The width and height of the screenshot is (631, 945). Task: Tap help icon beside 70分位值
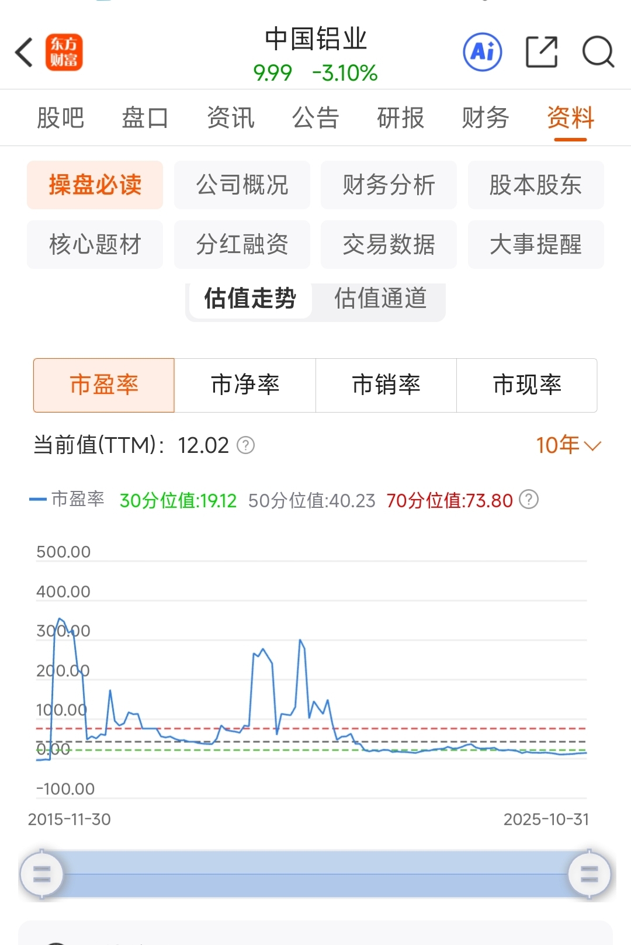tap(529, 500)
